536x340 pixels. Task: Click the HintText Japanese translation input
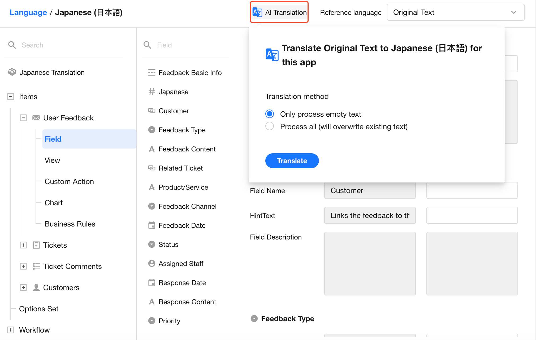pyautogui.click(x=472, y=215)
